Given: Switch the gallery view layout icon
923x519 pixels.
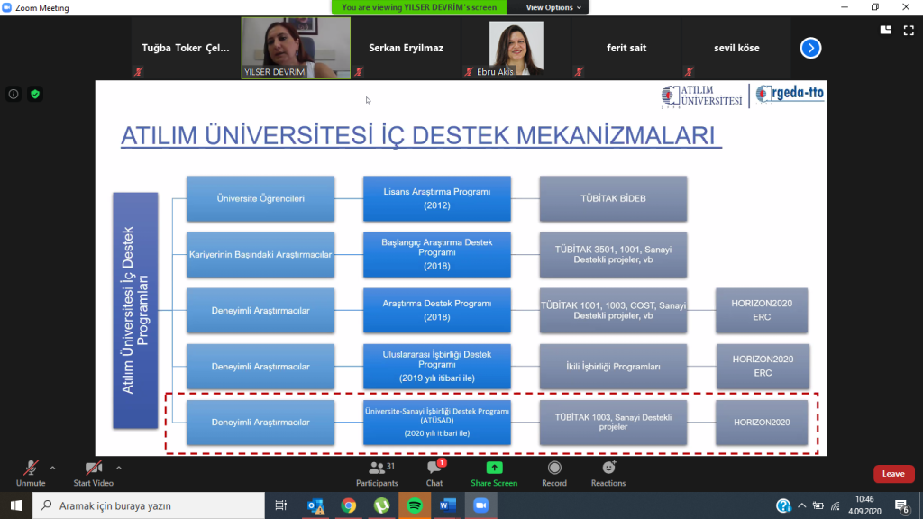Looking at the screenshot, I should [886, 29].
